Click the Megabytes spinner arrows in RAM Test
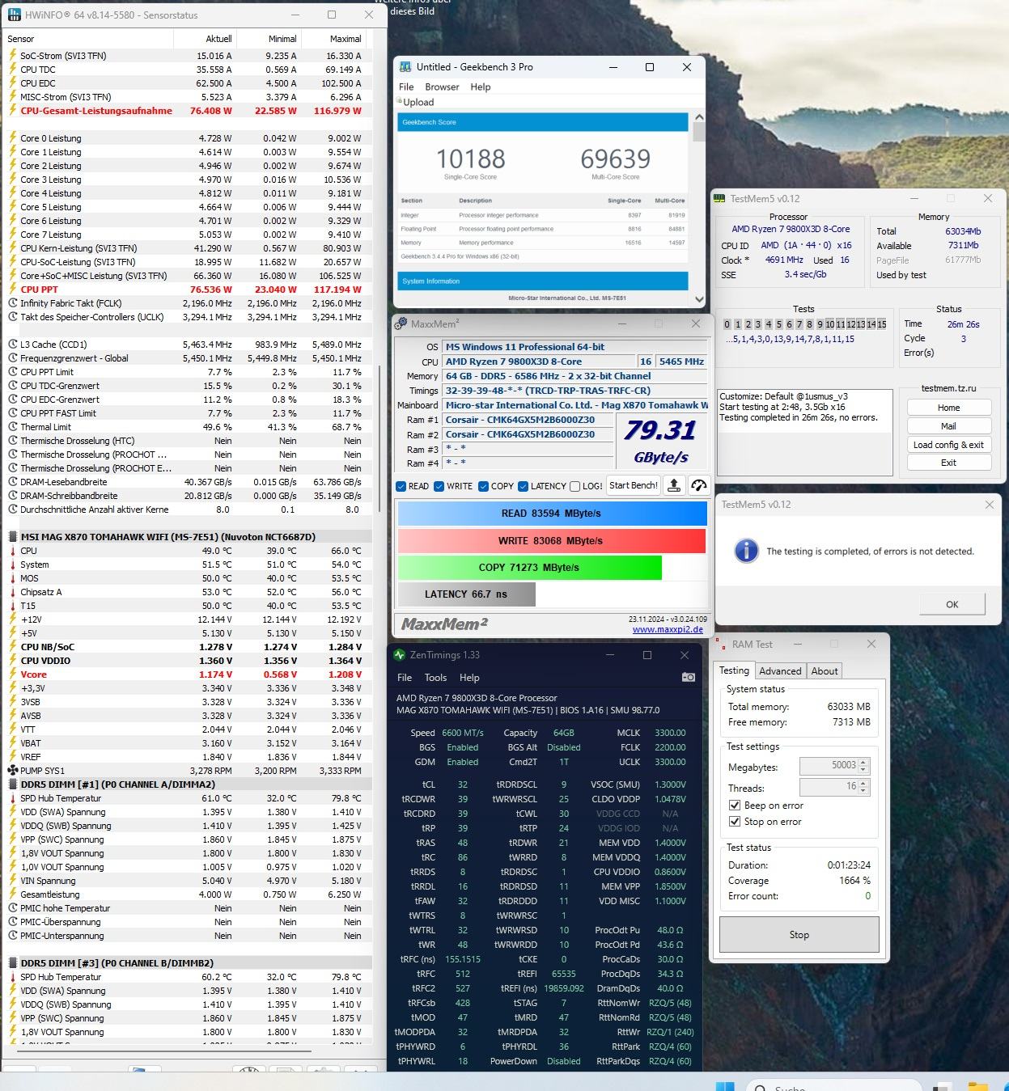This screenshot has width=1009, height=1091. pyautogui.click(x=863, y=766)
